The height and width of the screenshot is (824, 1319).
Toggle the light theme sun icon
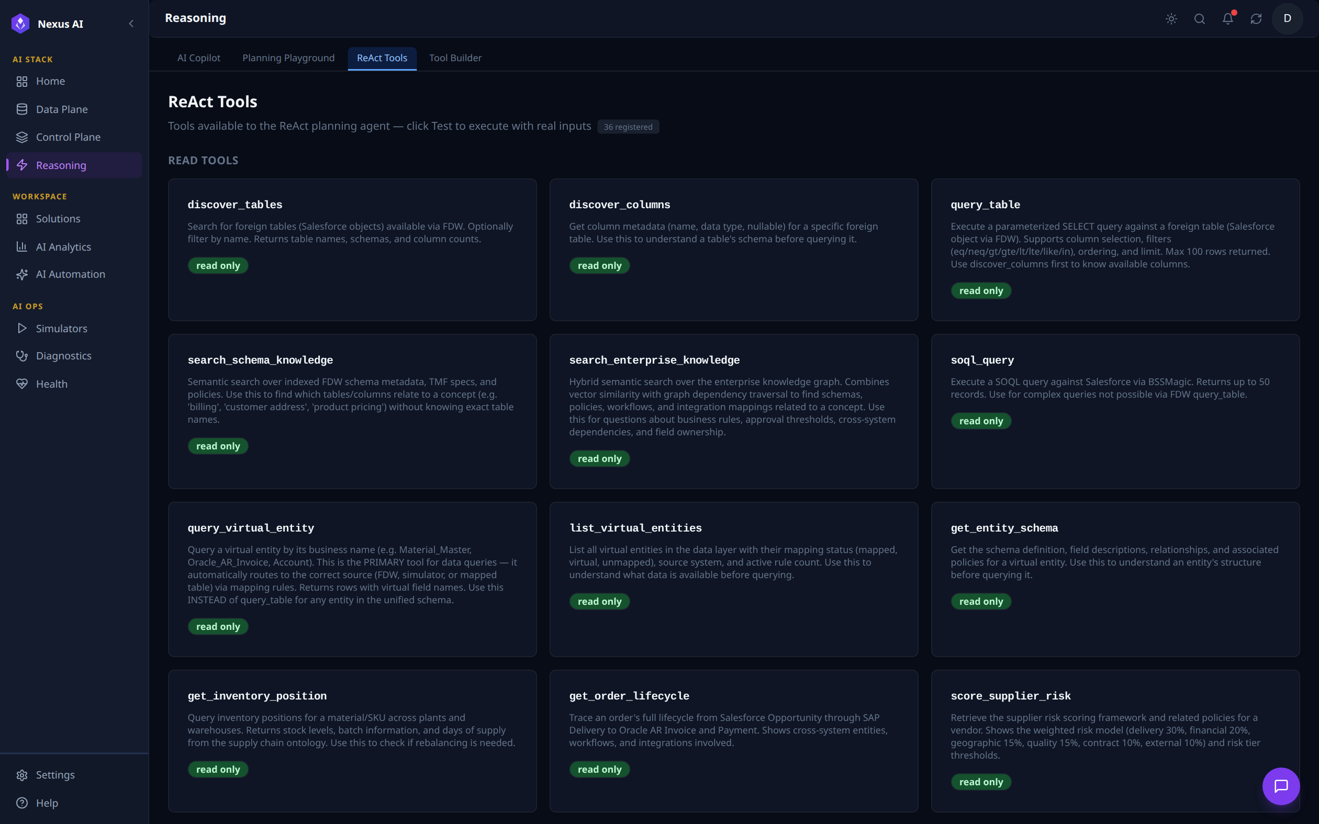1171,18
